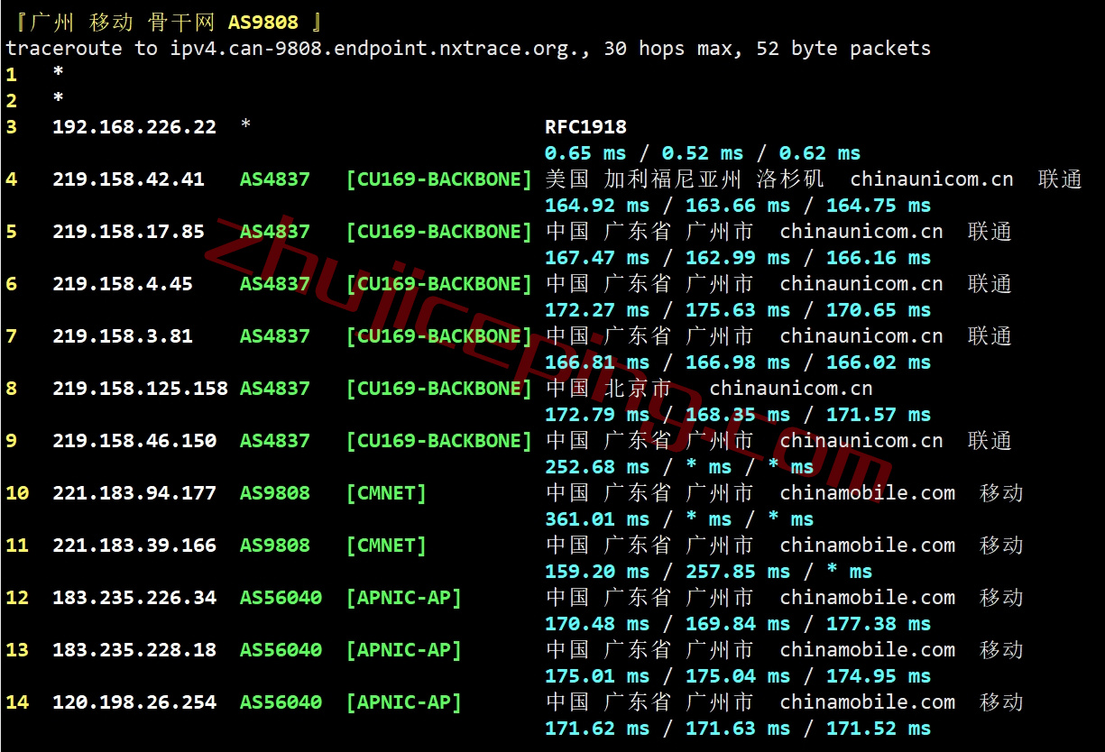Click latency 0.65 ms at hop 3

pyautogui.click(x=585, y=153)
